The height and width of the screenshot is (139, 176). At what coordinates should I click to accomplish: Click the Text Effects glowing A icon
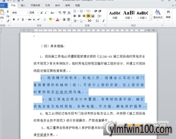click(45, 19)
